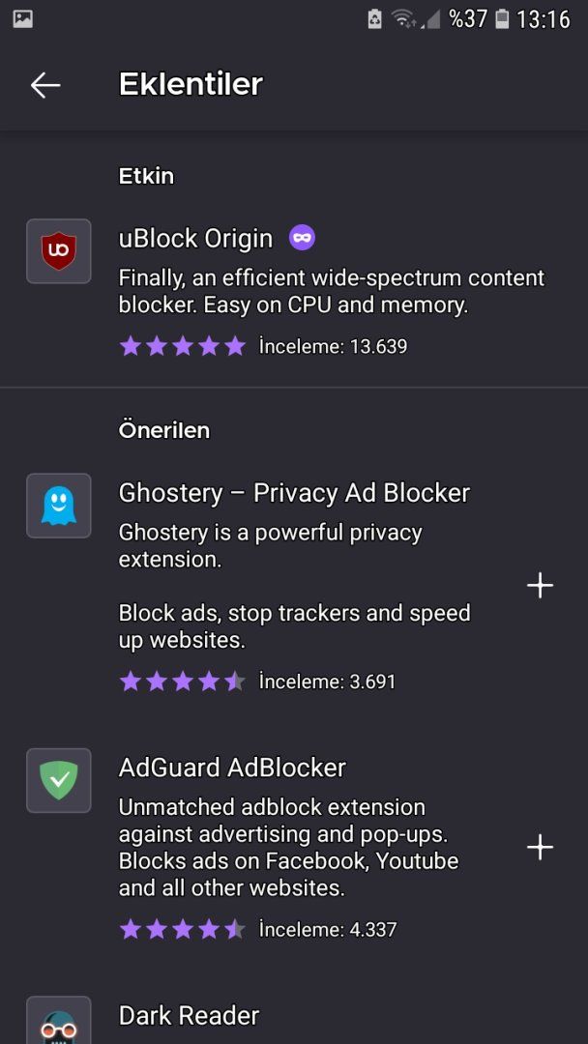Tap the AdGuard description text
This screenshot has height=1044, width=588.
(x=288, y=847)
